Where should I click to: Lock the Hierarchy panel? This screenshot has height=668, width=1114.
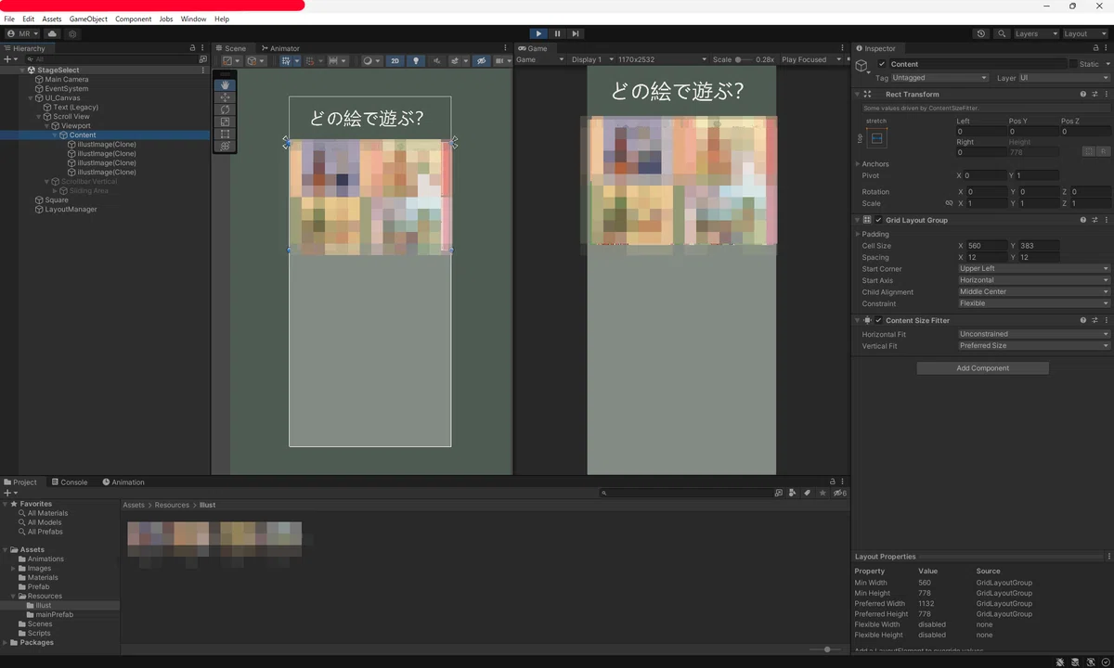click(x=192, y=48)
